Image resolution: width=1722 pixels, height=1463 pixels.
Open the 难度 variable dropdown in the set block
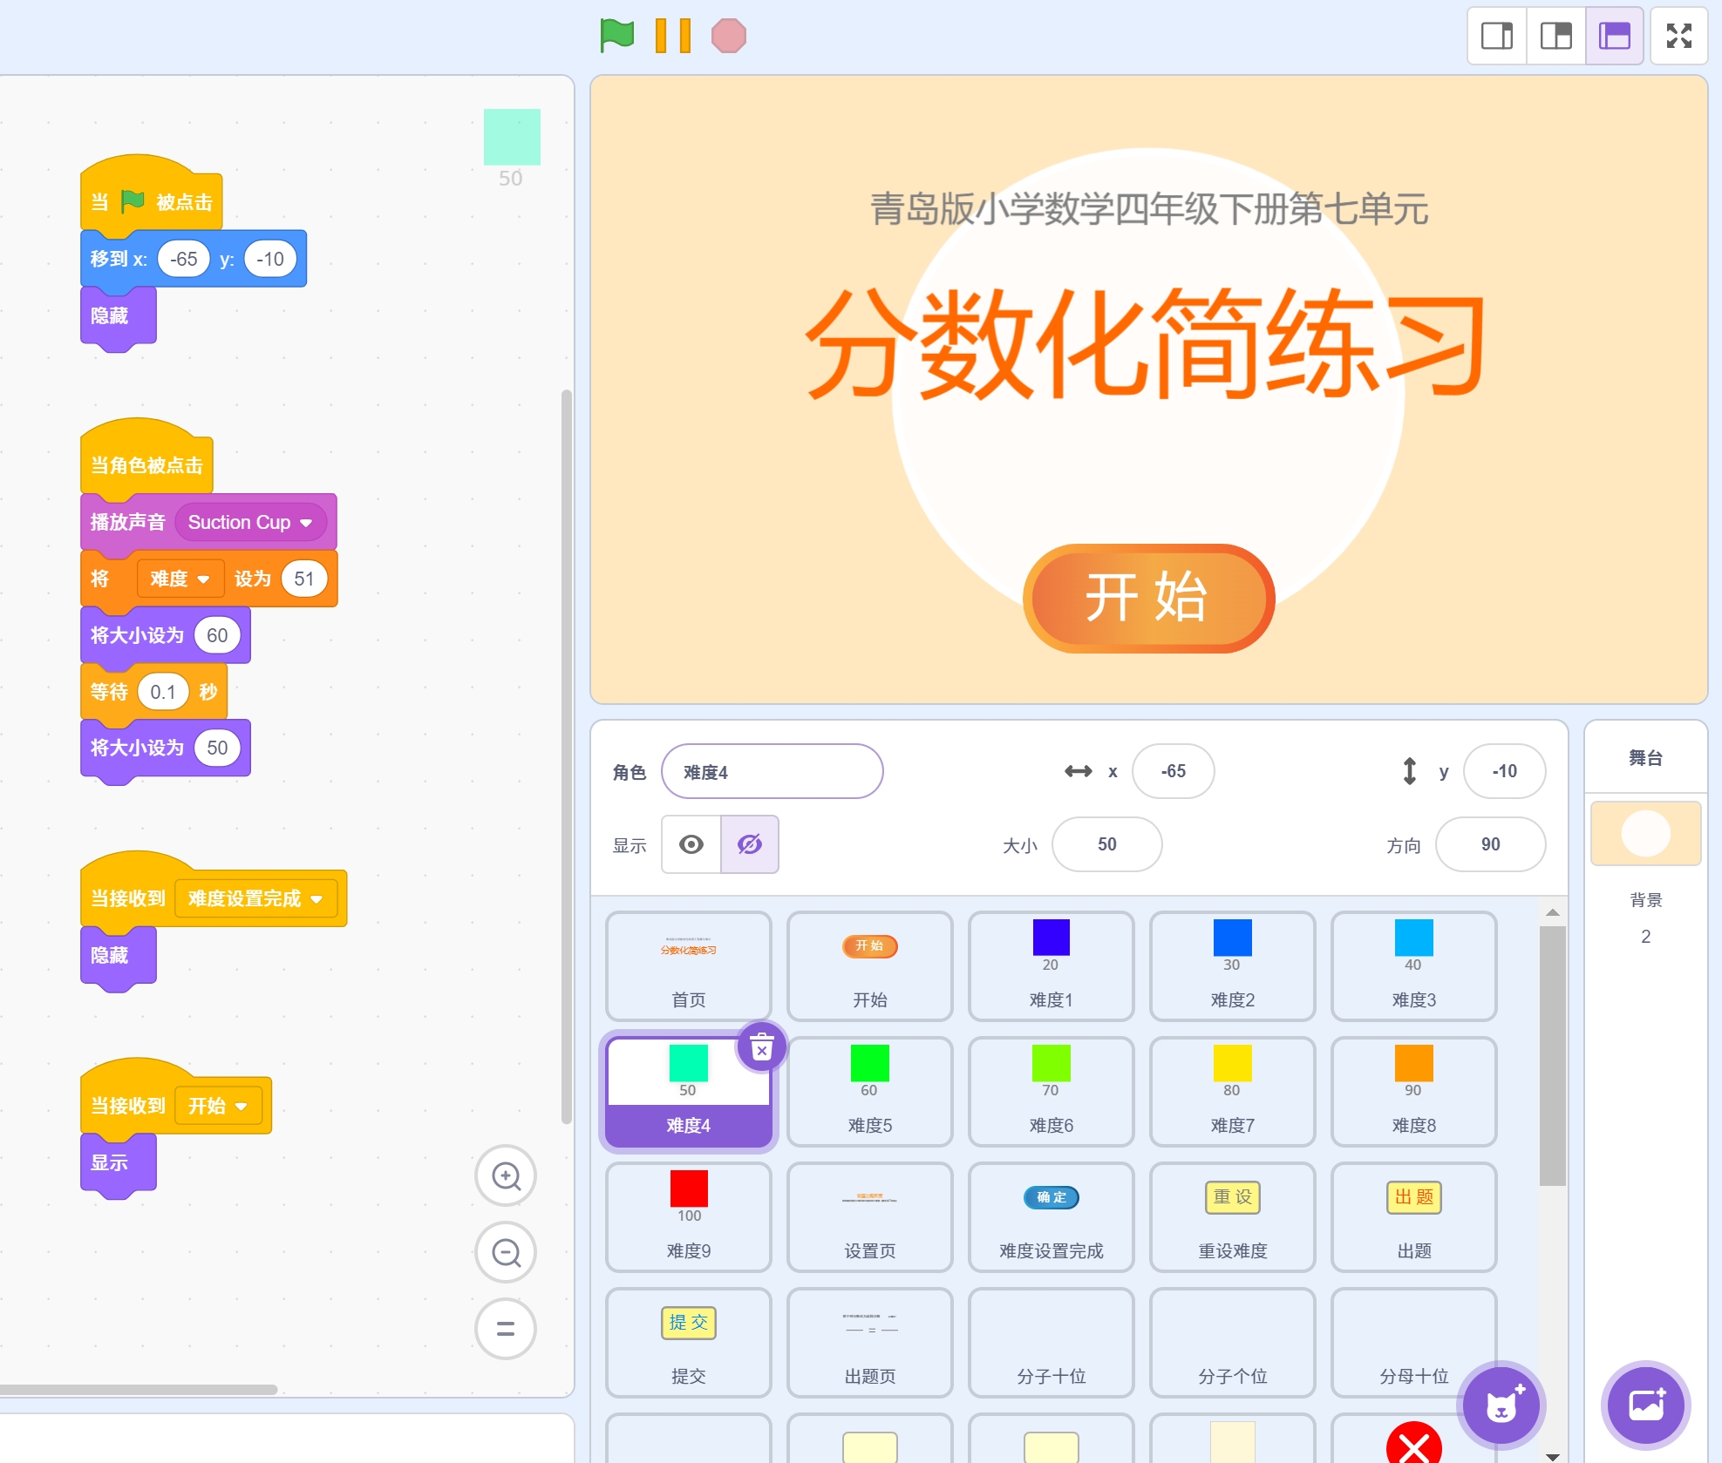click(203, 579)
